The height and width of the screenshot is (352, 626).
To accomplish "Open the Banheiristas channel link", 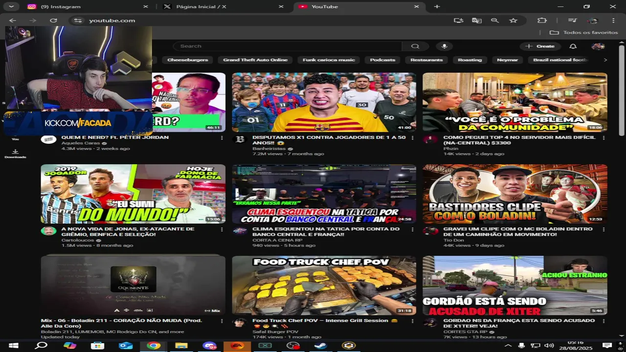I will [x=269, y=148].
